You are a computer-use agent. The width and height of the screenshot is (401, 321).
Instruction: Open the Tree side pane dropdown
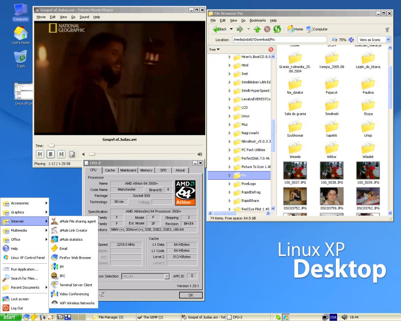[x=215, y=50]
